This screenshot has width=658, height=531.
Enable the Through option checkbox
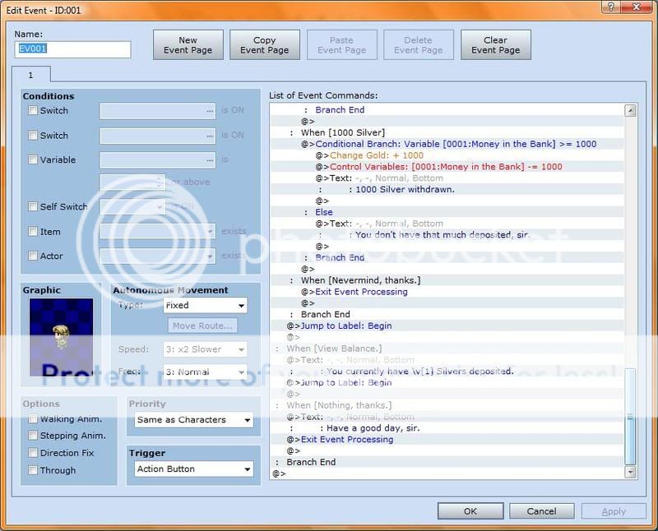pos(33,470)
